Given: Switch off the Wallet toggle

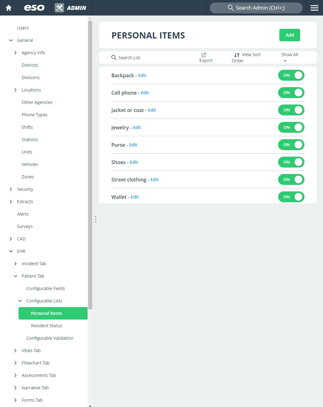Looking at the screenshot, I should point(291,197).
